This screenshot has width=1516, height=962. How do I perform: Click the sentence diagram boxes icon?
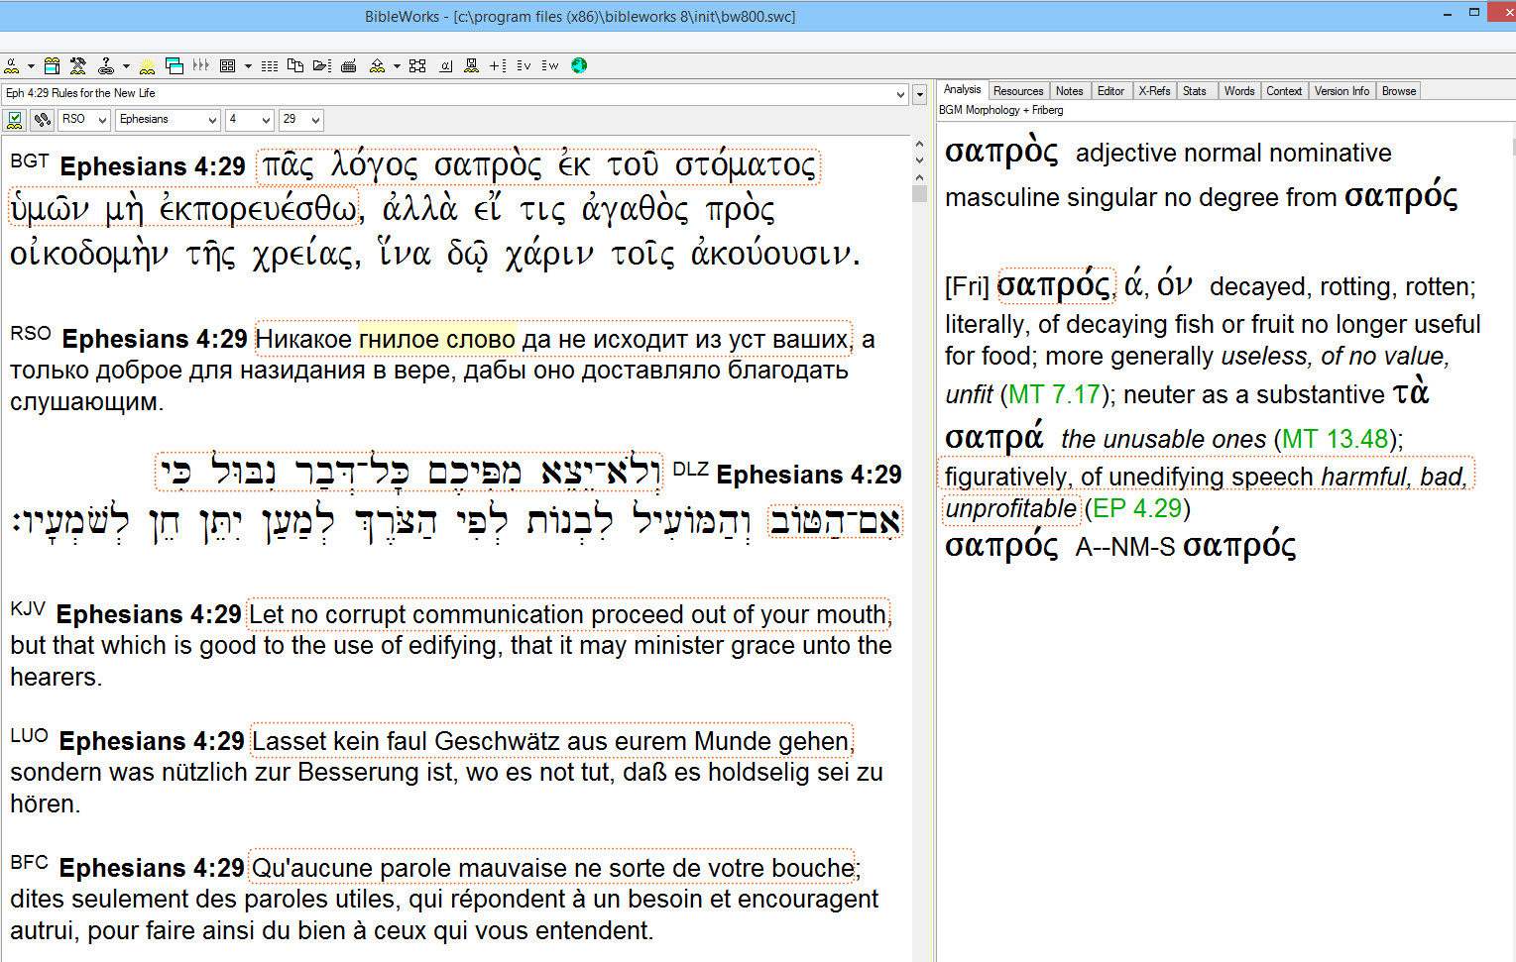click(417, 65)
